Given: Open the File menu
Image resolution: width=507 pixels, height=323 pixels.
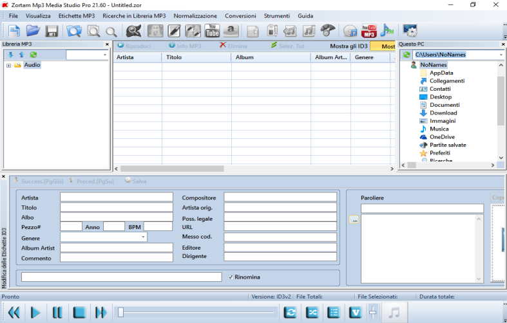Looking at the screenshot, I should tap(14, 16).
